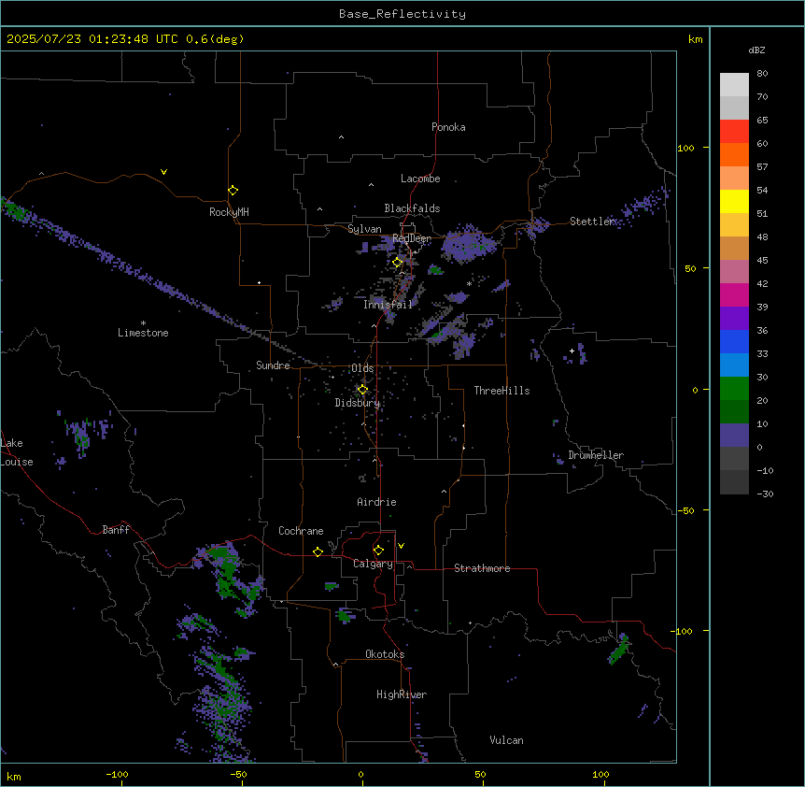Click the Calgary city label
805x787 pixels.
tap(374, 564)
